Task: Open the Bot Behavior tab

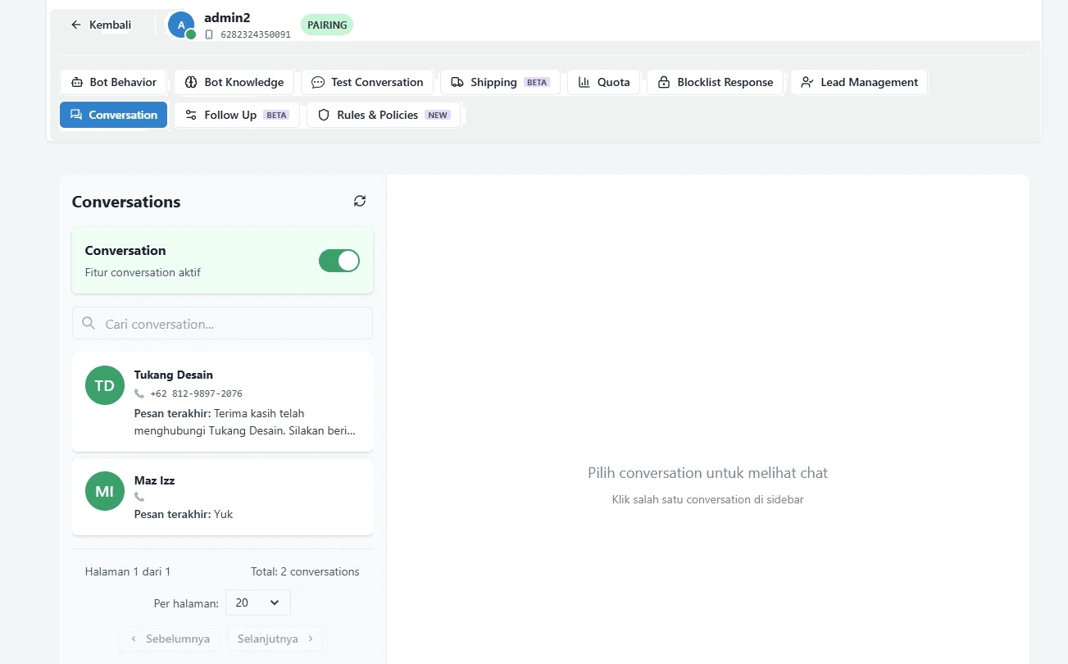Action: pos(113,82)
